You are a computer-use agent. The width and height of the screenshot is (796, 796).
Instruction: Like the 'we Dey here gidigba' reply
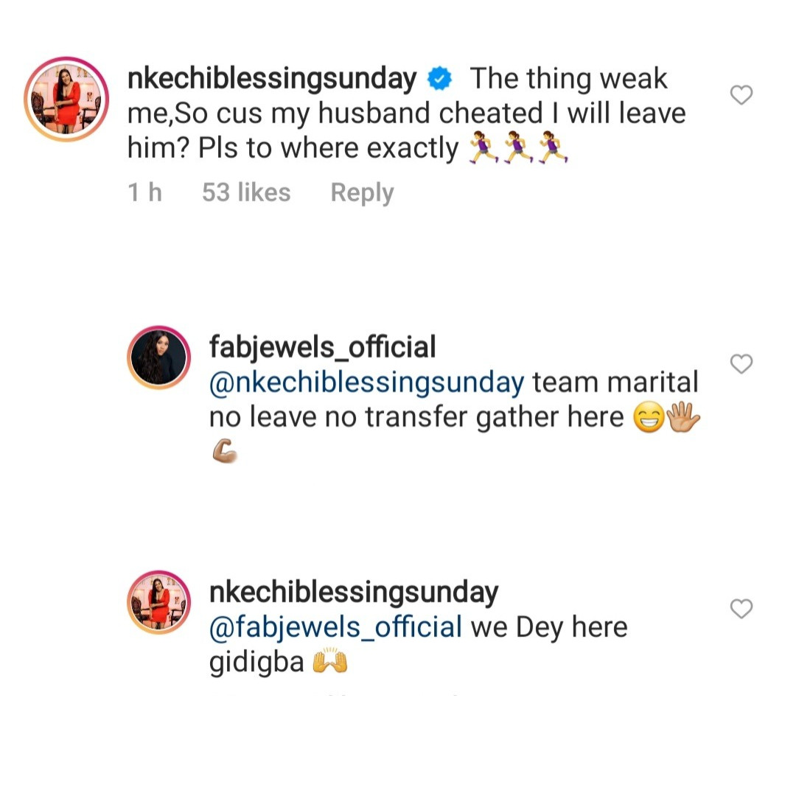[741, 608]
